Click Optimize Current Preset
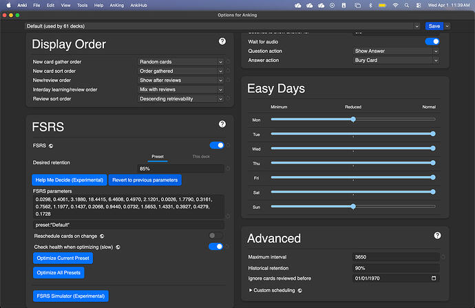The height and width of the screenshot is (308, 475). pos(63,258)
